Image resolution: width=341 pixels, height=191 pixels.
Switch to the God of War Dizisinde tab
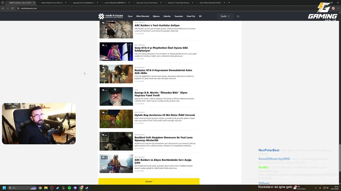[210, 3]
